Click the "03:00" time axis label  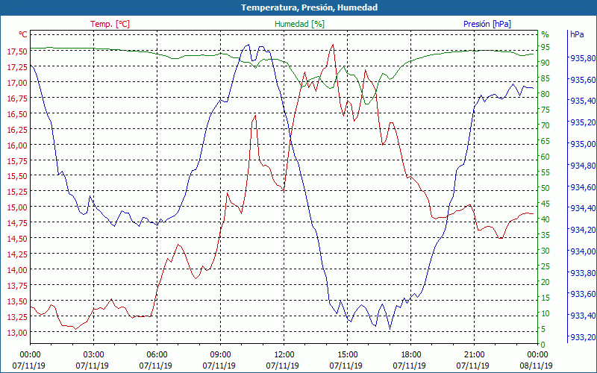pyautogui.click(x=94, y=355)
